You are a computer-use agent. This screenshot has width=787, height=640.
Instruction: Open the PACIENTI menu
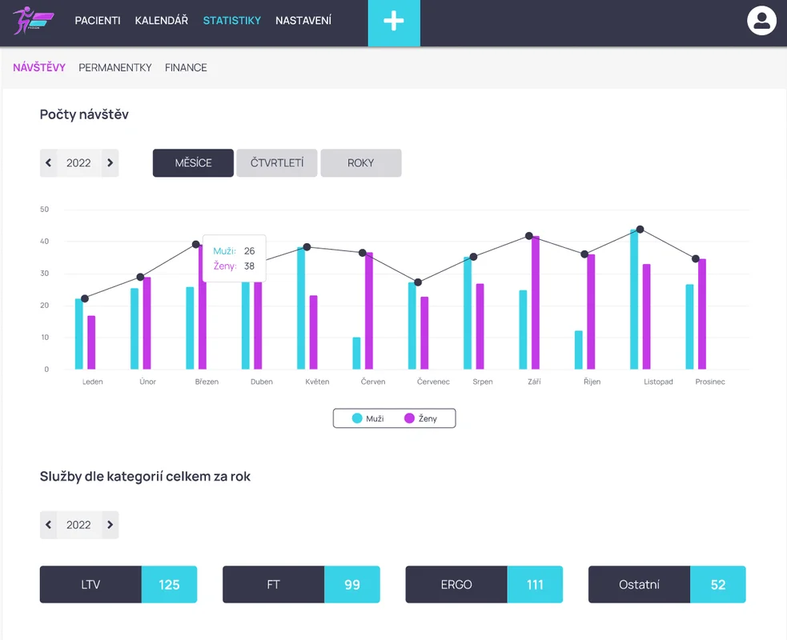pyautogui.click(x=98, y=21)
